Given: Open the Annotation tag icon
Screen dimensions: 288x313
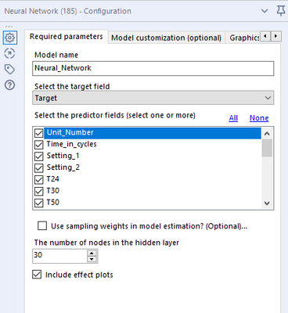Looking at the screenshot, I should click(x=9, y=70).
